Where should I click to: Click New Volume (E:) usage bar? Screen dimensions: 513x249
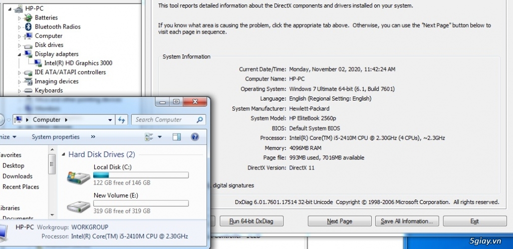point(141,203)
